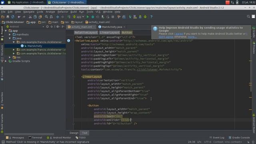Open the Project Structure icon

point(124,17)
